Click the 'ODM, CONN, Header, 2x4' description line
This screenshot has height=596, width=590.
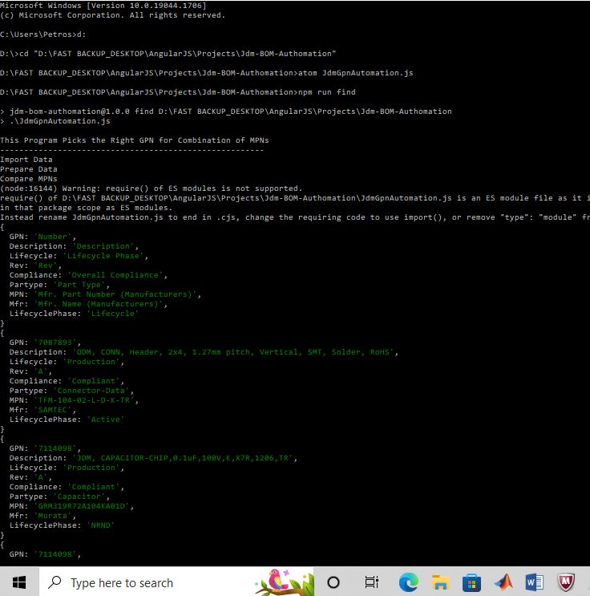[204, 352]
